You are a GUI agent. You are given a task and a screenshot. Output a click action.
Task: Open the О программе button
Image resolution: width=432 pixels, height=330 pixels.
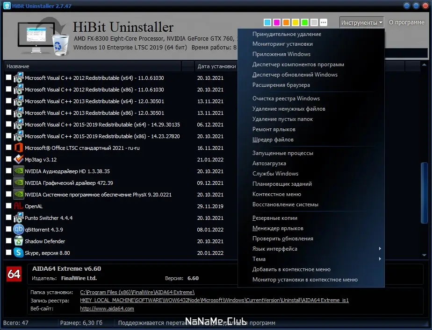pyautogui.click(x=407, y=22)
